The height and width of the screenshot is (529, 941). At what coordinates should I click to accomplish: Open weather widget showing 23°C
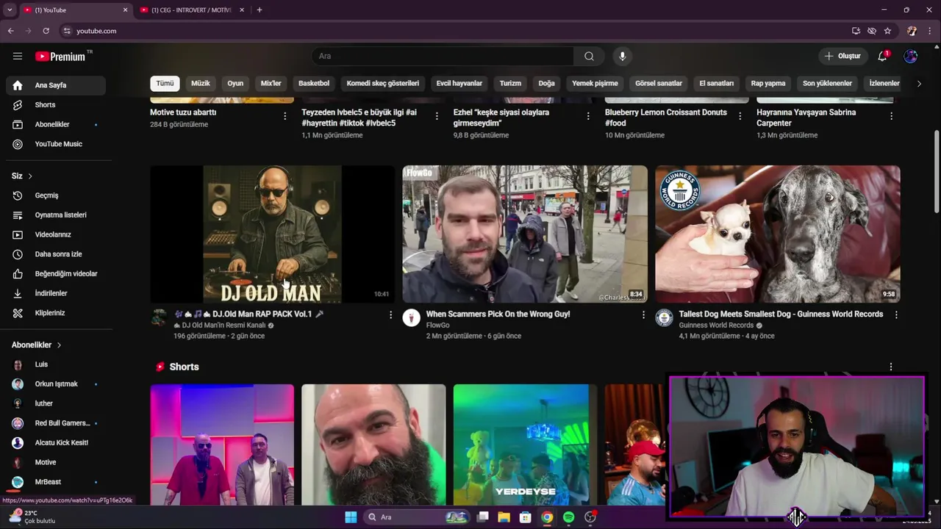(x=33, y=517)
